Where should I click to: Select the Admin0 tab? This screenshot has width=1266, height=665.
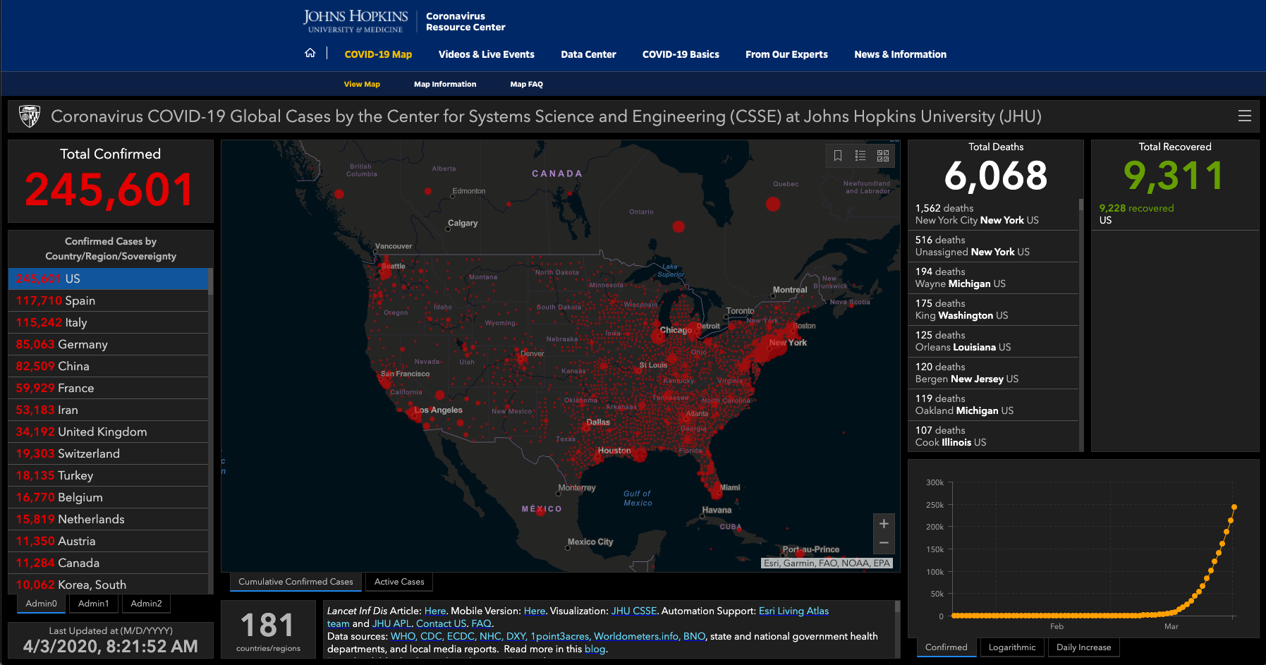(x=41, y=604)
